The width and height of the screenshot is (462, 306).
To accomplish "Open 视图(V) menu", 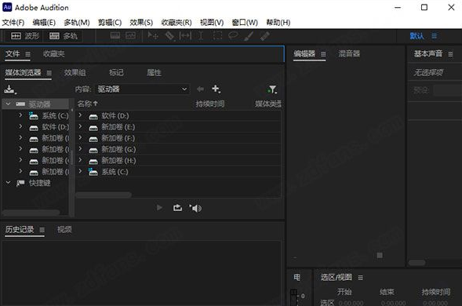I will 212,23.
